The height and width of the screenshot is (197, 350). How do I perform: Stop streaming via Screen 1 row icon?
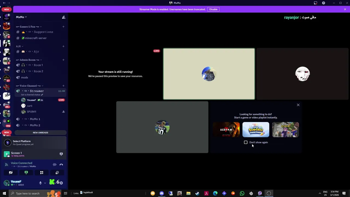(61, 154)
